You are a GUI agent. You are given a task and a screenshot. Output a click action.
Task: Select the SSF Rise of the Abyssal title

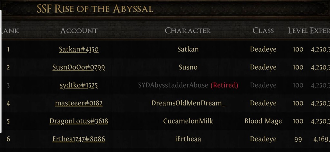pyautogui.click(x=95, y=9)
